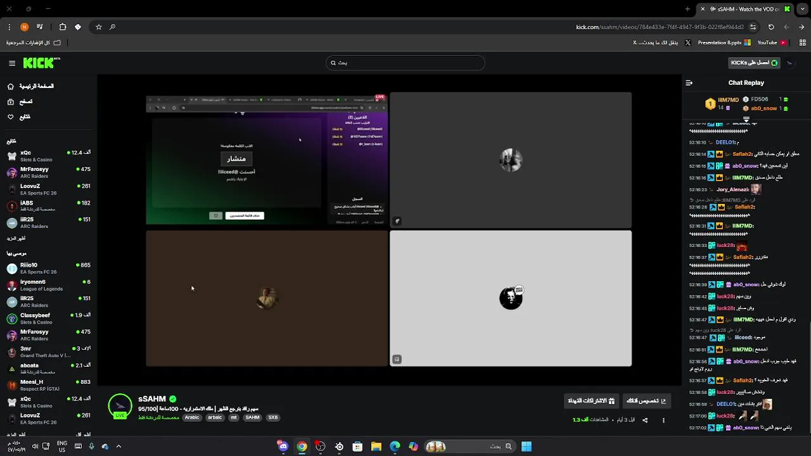This screenshot has width=811, height=456.
Task: Open site info icon in address bar
Action: click(753, 27)
